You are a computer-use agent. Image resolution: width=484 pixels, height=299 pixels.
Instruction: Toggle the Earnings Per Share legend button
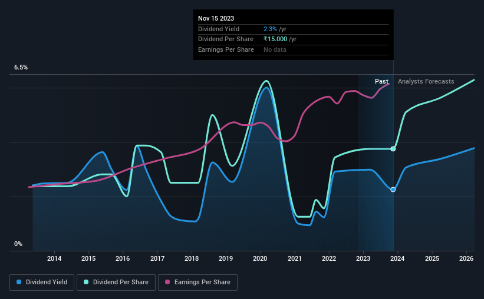coord(197,283)
